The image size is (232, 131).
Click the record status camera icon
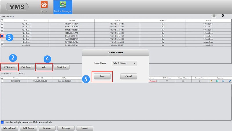(183, 81)
